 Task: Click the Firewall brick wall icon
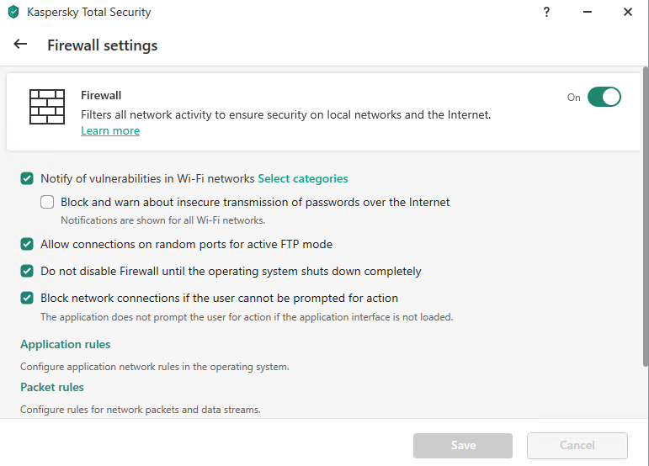[47, 107]
